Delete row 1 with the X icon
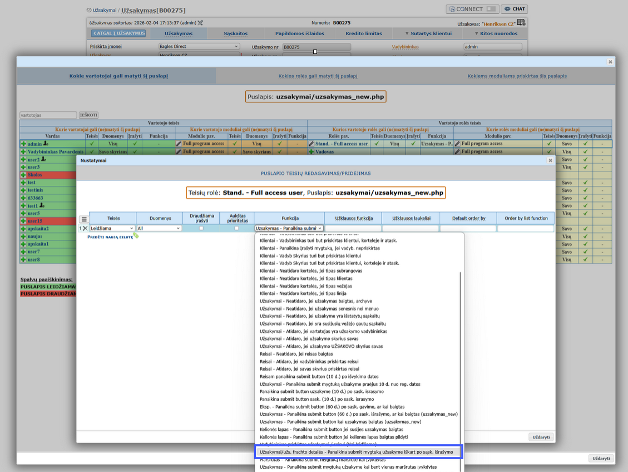This screenshot has height=472, width=628. pos(85,228)
